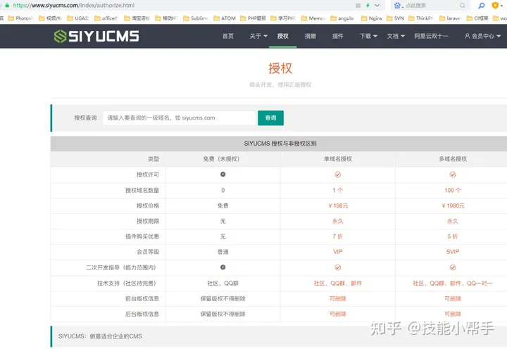Click the 授权 page heading
Image resolution: width=507 pixels, height=349 pixels.
[x=280, y=68]
